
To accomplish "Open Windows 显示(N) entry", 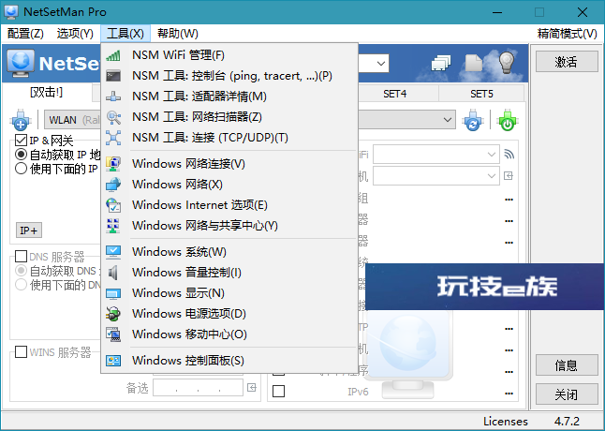I will (229, 293).
